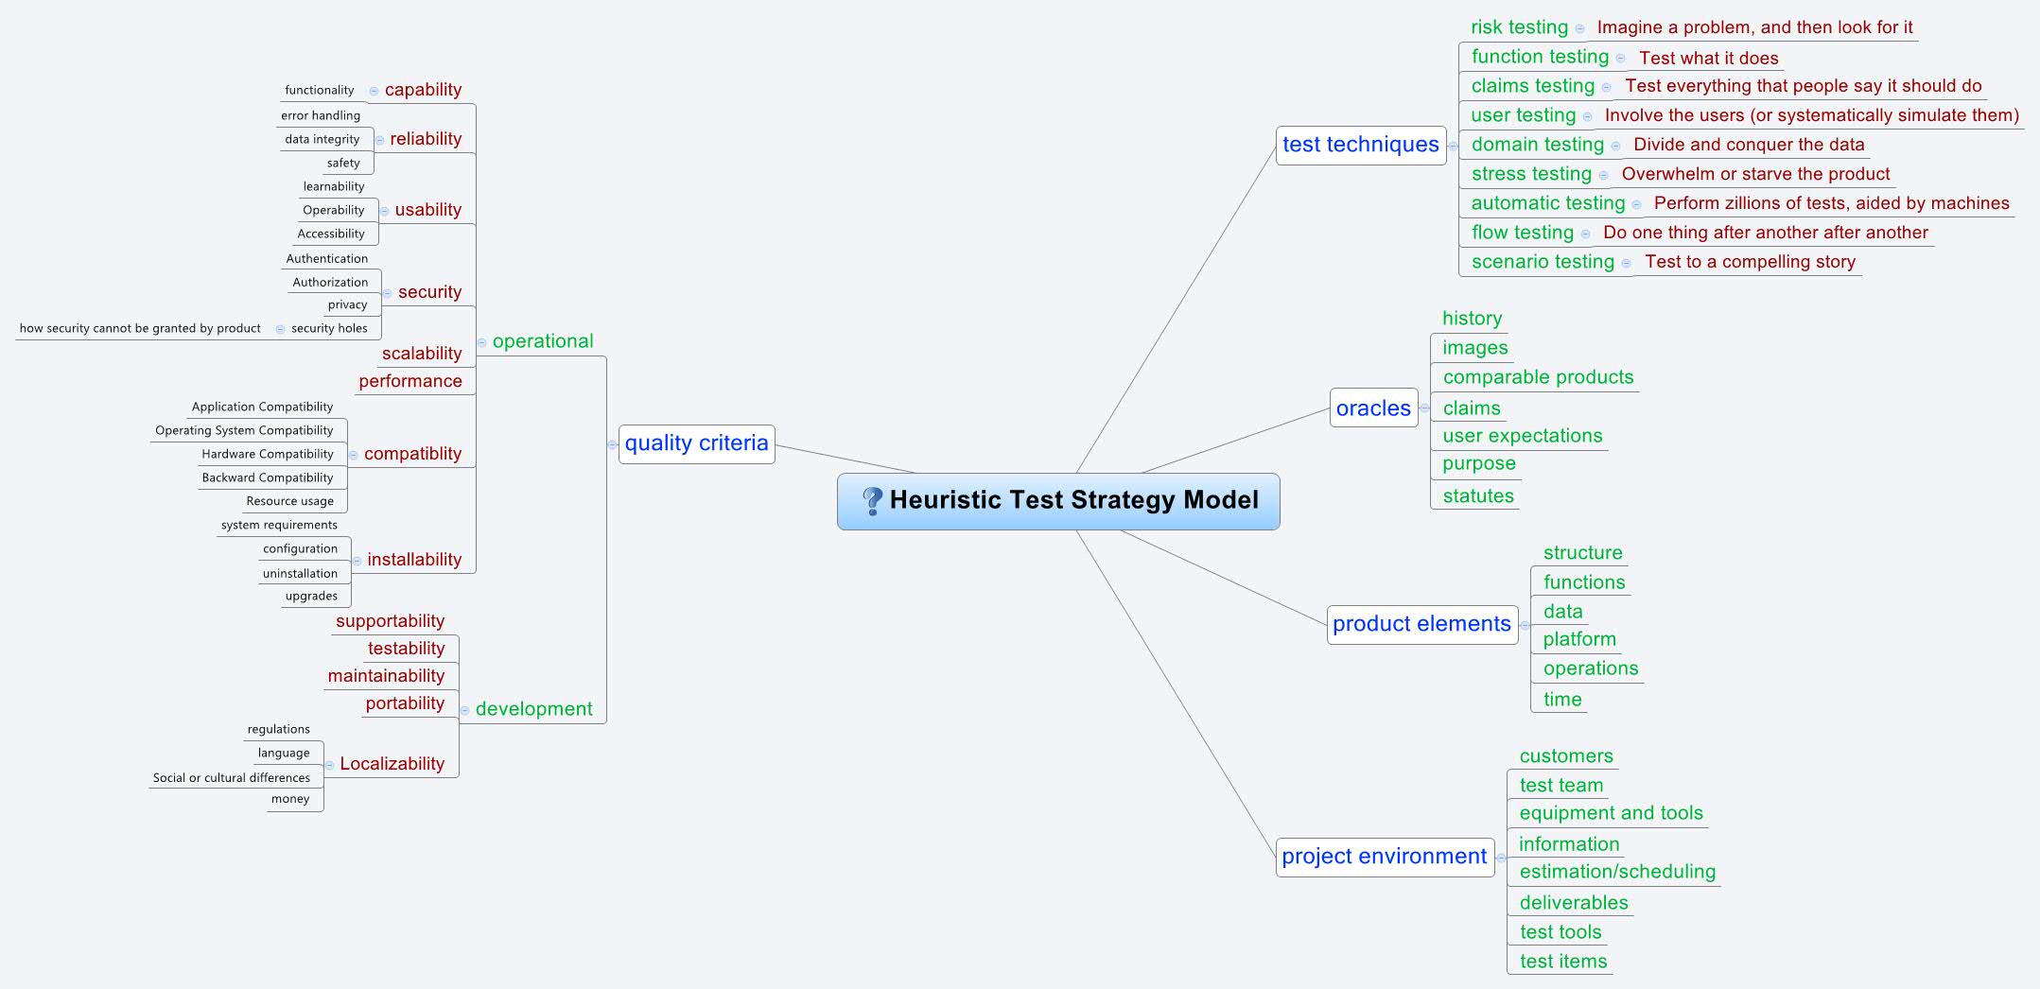The width and height of the screenshot is (2040, 989).
Task: Collapse the Localizability children toggle
Action: (x=329, y=765)
